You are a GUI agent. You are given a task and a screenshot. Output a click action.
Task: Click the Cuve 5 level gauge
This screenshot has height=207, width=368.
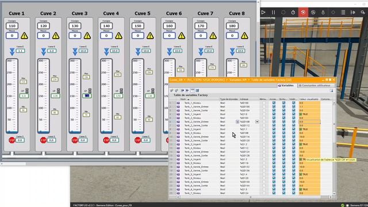[x=138, y=96]
